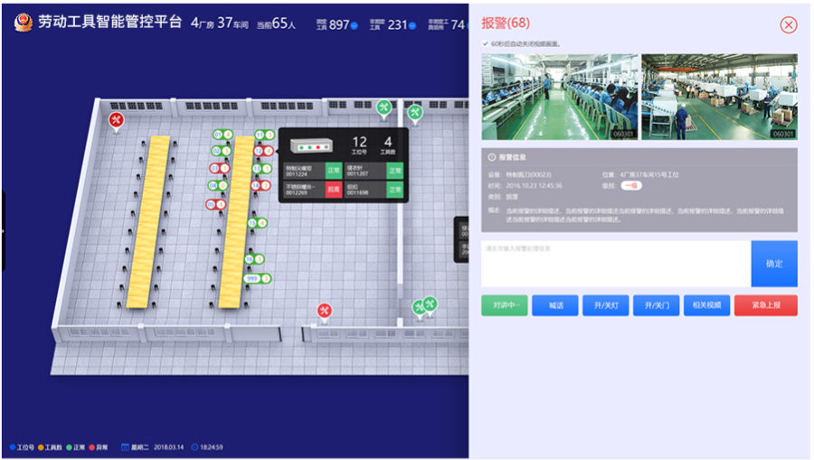Select red workstation 12 marker
The height and width of the screenshot is (460, 814).
click(x=263, y=151)
